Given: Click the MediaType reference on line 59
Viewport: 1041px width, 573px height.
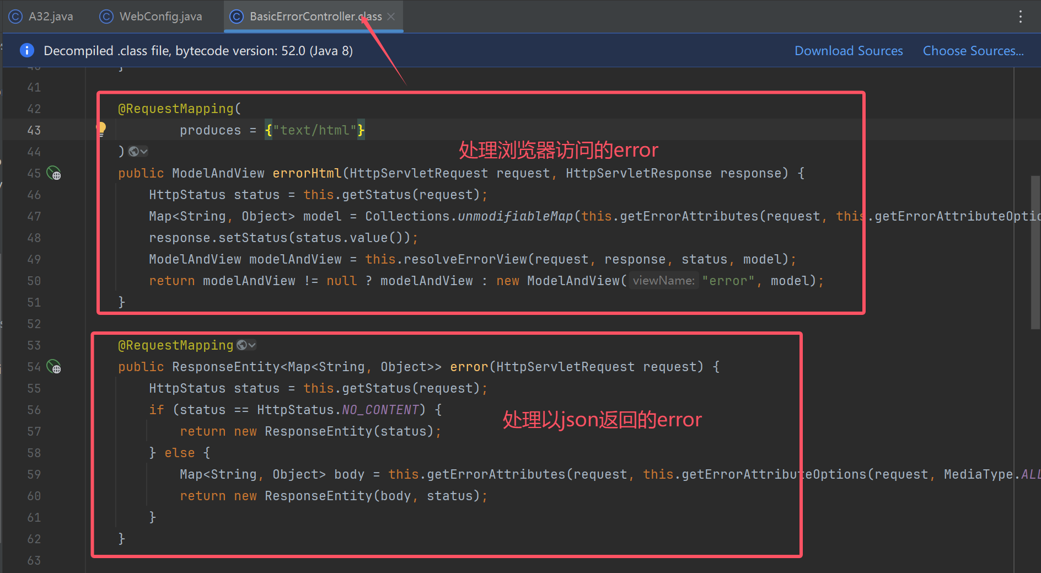Looking at the screenshot, I should click(x=978, y=474).
